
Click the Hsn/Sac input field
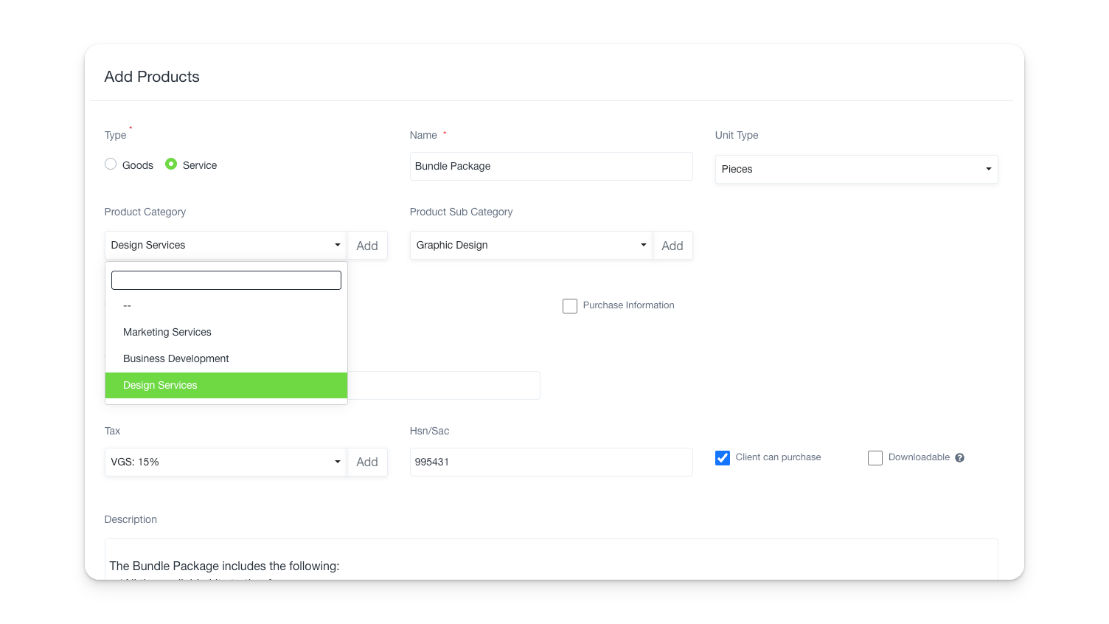coord(551,462)
